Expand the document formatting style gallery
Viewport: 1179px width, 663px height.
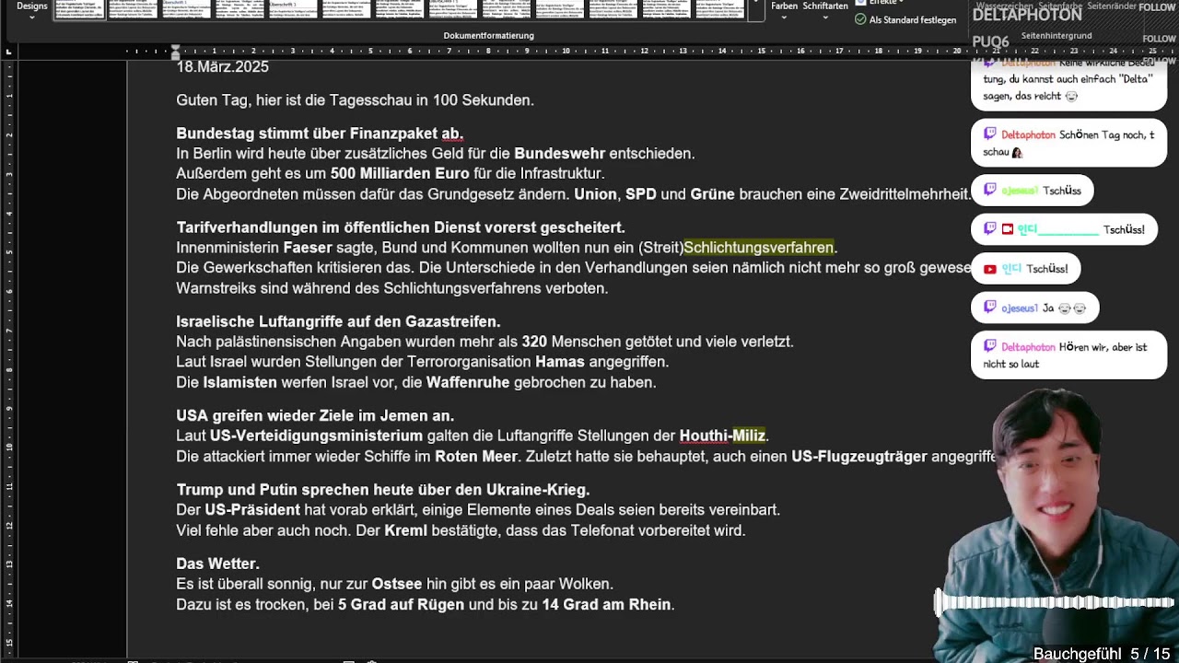pos(756,9)
